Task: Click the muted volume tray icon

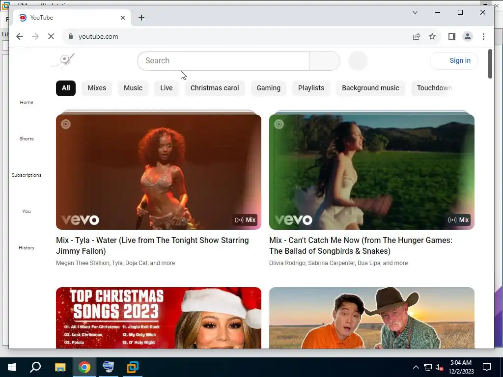Action: 439,367
